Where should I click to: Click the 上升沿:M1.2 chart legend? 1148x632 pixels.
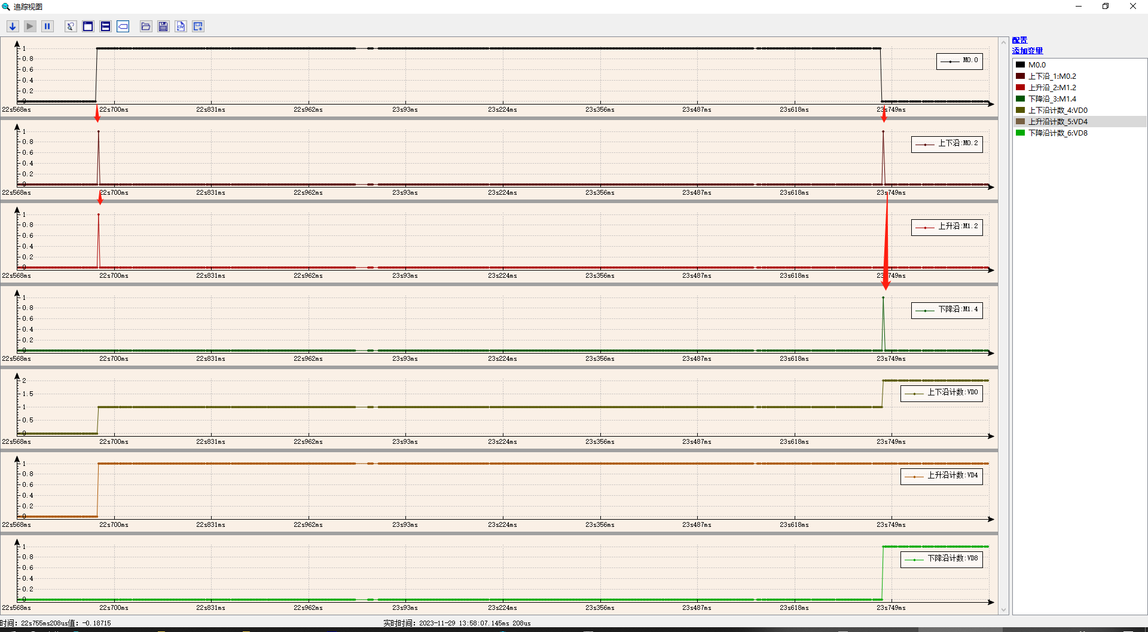point(947,227)
